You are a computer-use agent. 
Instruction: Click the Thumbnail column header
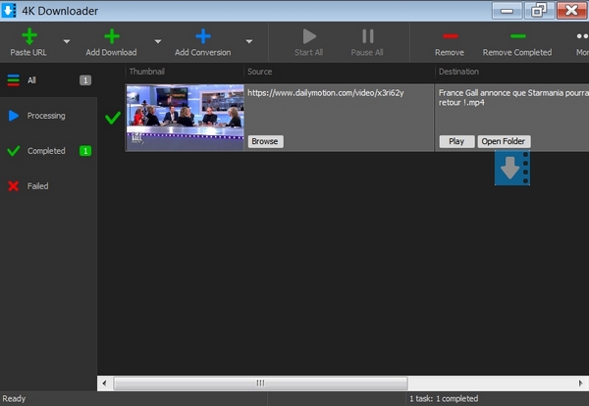(x=147, y=72)
